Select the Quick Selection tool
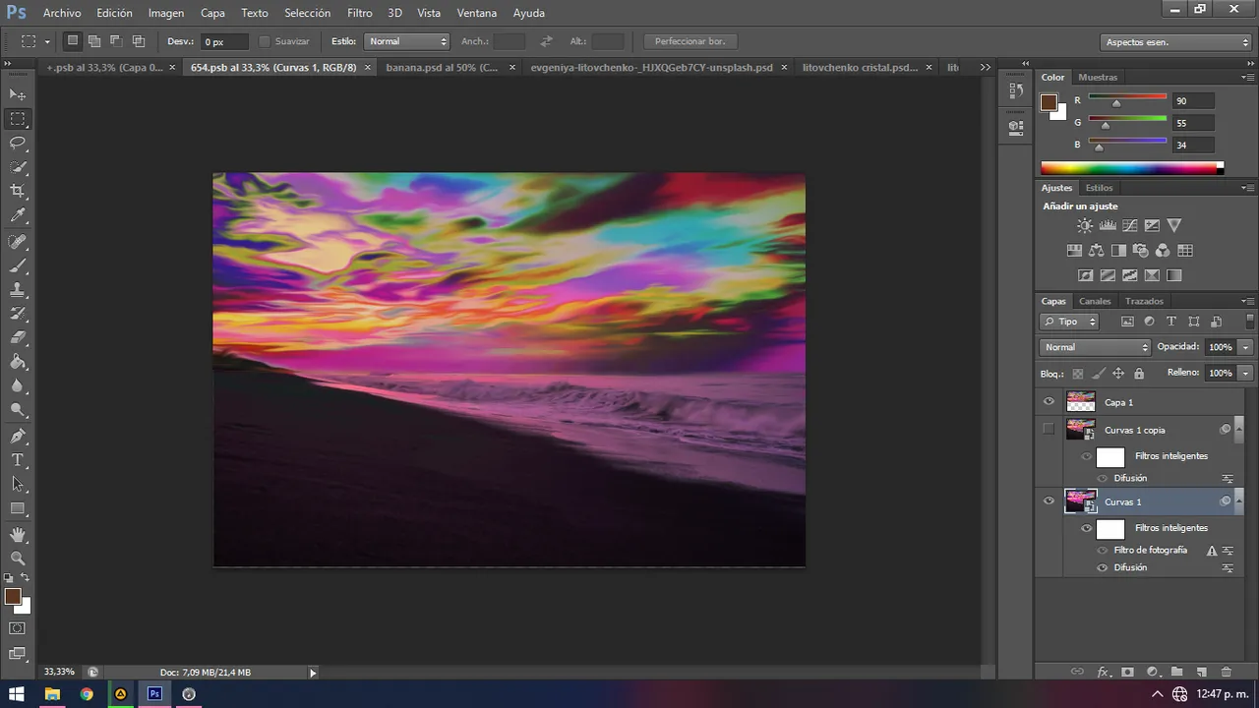The width and height of the screenshot is (1259, 708). 18,167
